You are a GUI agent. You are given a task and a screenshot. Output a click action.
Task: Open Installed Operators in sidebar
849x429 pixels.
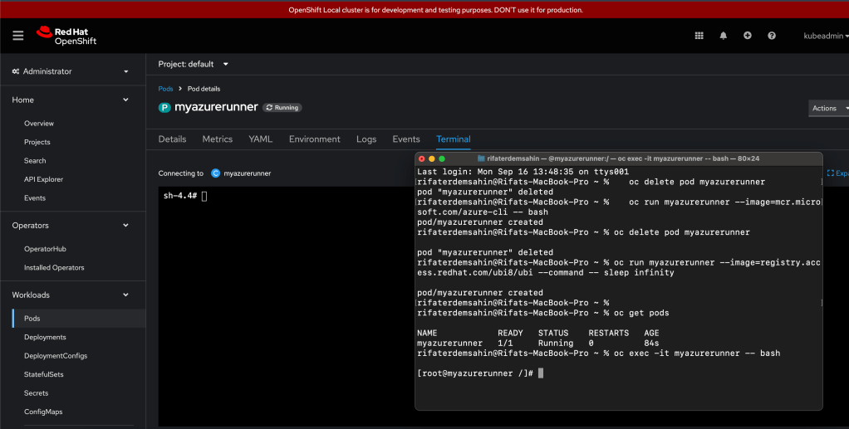tap(54, 268)
